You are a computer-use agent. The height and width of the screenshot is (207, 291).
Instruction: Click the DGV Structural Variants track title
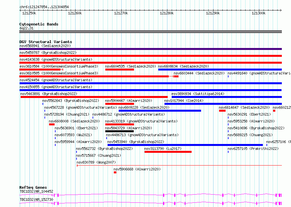(46, 42)
